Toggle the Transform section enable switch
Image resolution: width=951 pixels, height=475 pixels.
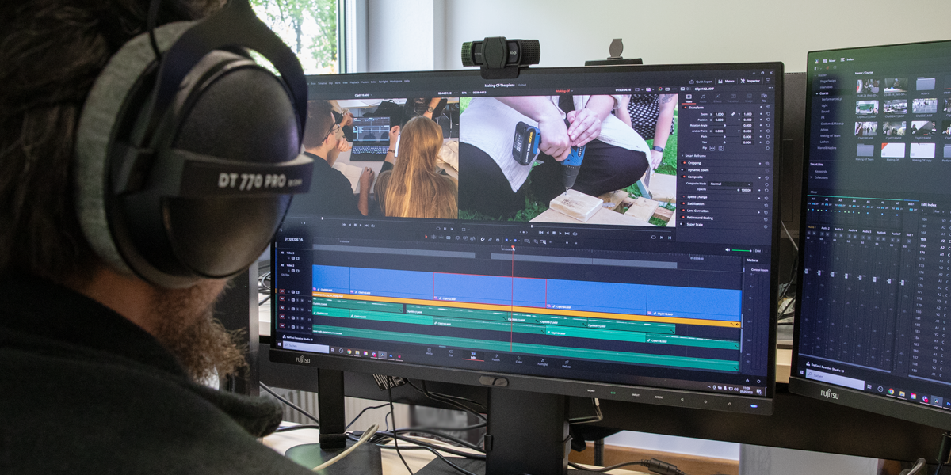[x=684, y=108]
